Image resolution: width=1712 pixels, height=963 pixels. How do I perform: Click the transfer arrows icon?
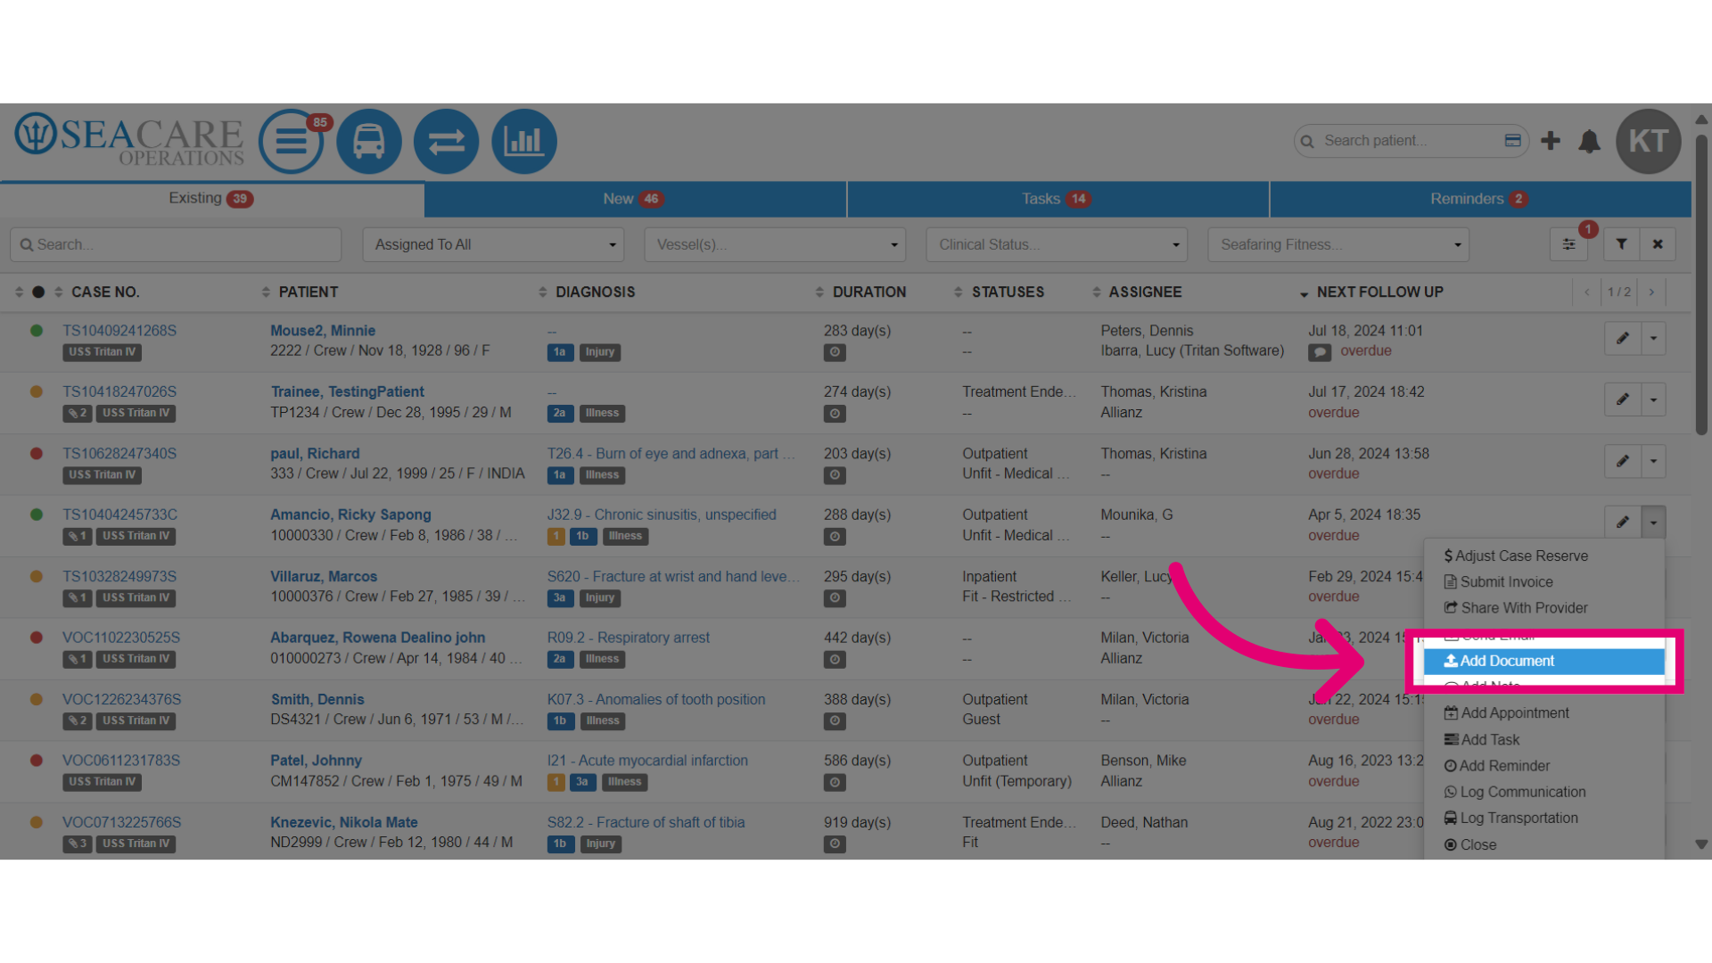[x=447, y=142]
